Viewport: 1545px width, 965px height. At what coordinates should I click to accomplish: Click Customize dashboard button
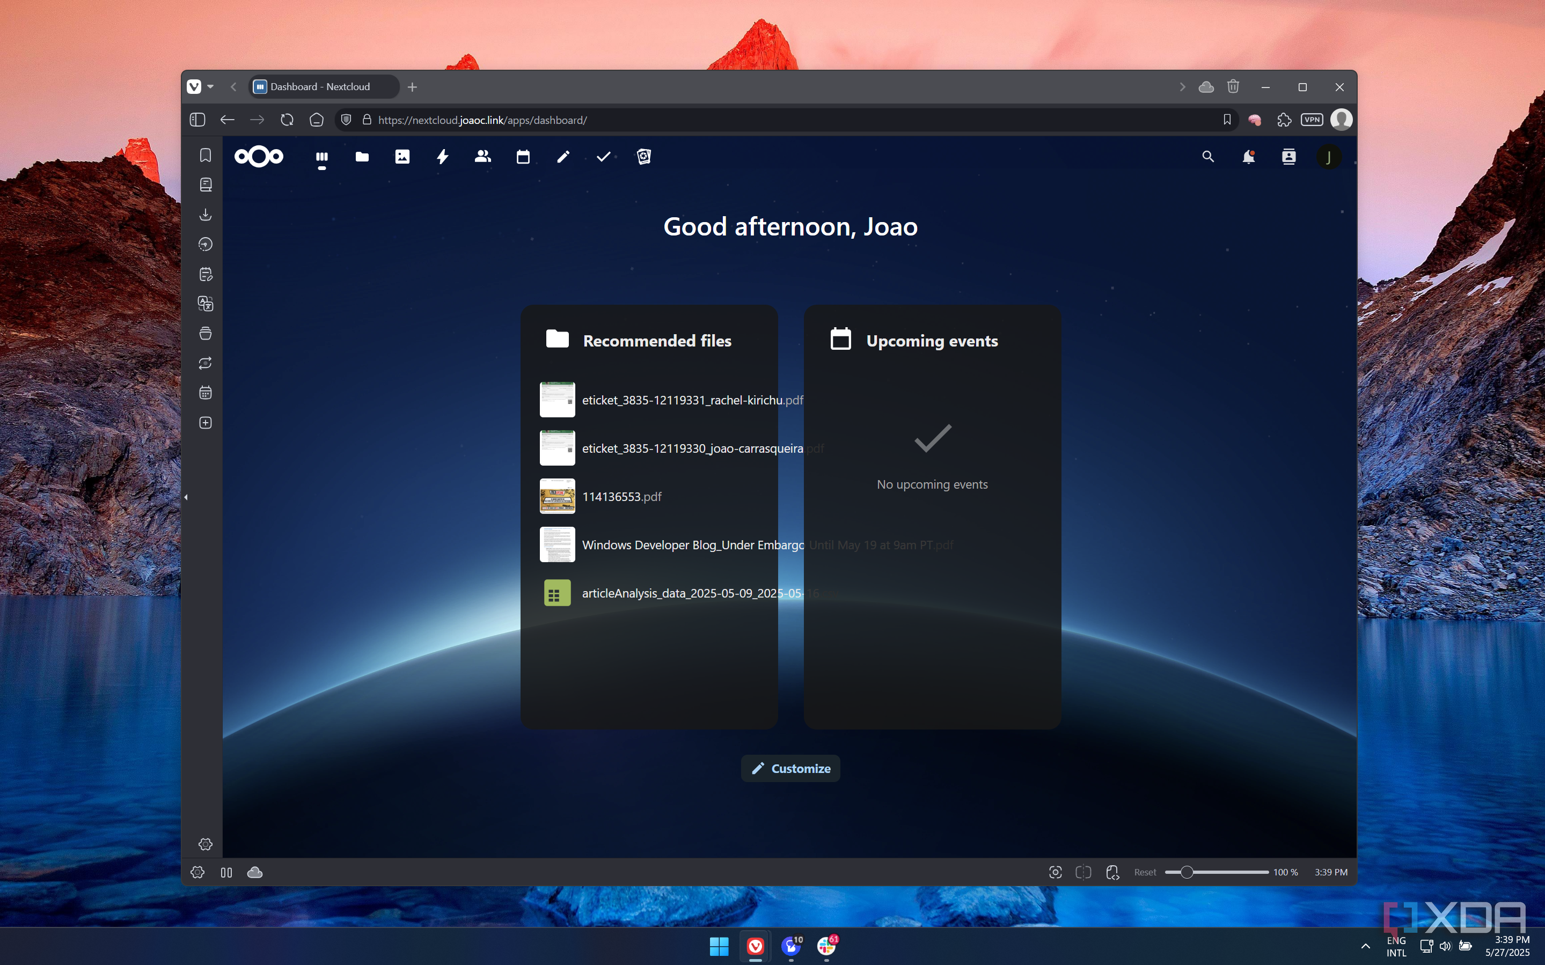point(790,769)
